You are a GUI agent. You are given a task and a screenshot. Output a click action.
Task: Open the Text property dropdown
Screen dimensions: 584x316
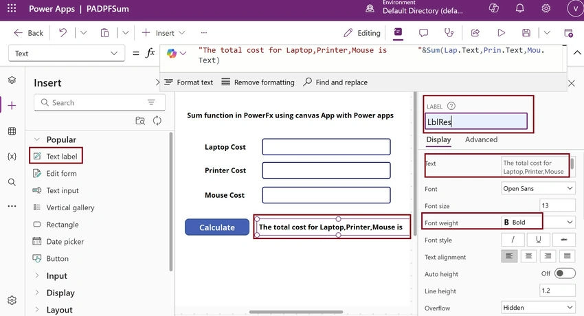pos(66,54)
